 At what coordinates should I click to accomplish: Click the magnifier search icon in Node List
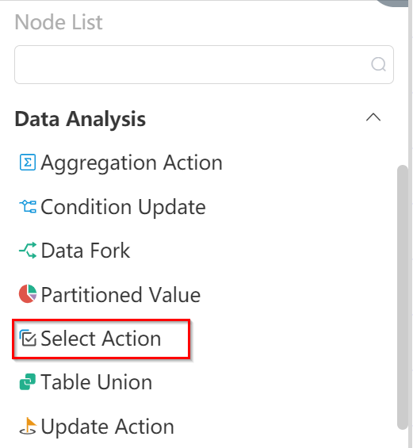pyautogui.click(x=378, y=64)
